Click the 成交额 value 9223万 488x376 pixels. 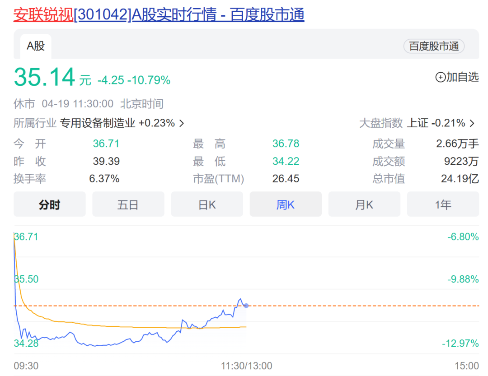[x=461, y=161]
